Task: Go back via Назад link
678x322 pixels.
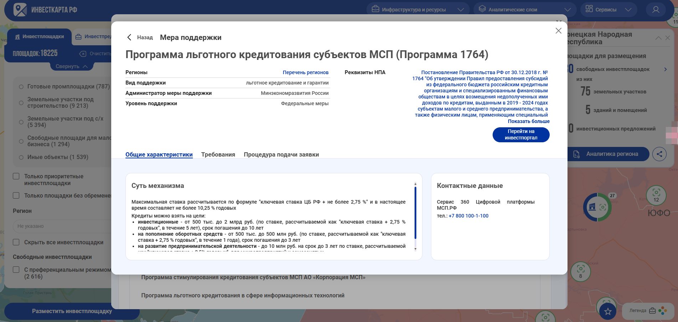Action: (x=145, y=37)
